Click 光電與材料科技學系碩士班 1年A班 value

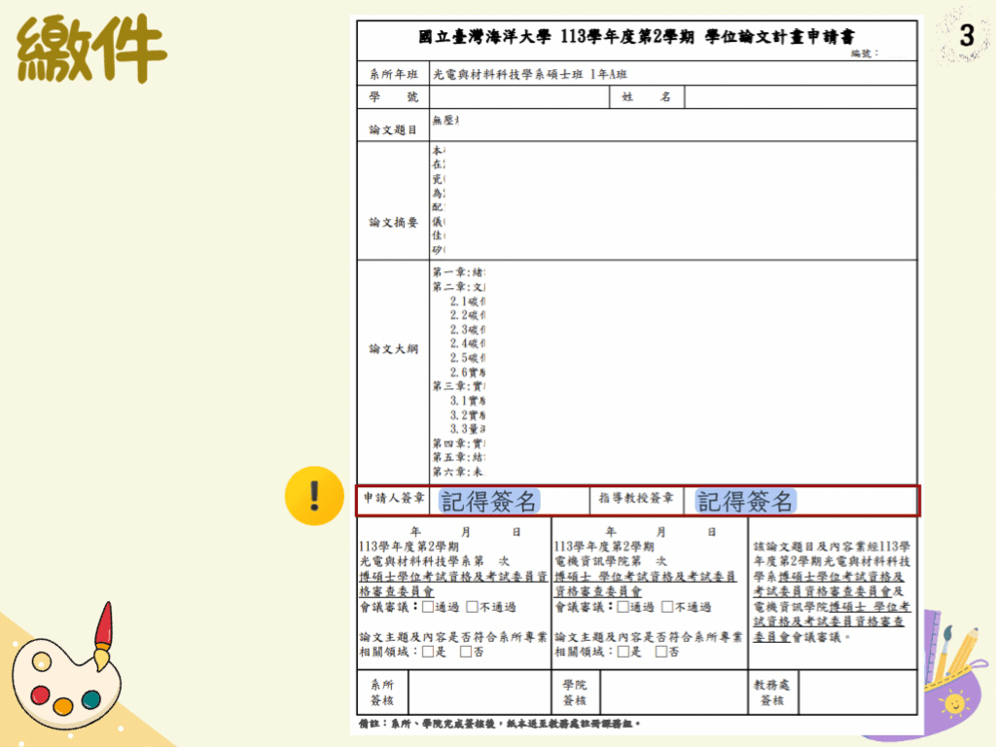click(x=530, y=74)
